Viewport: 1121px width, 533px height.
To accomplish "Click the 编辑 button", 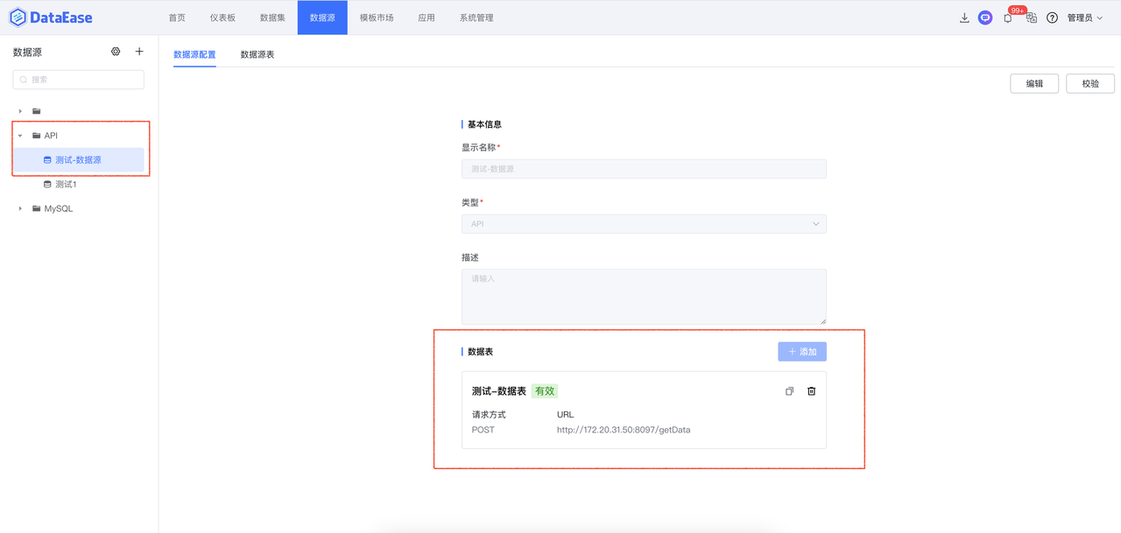I will coord(1034,82).
